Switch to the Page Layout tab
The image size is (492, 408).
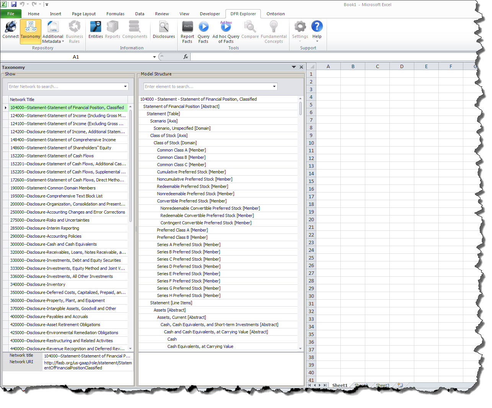tap(84, 14)
